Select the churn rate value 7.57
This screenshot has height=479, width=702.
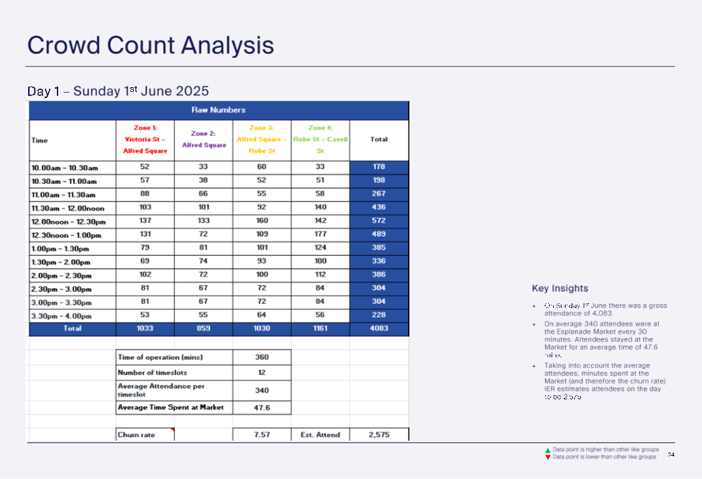(x=261, y=435)
